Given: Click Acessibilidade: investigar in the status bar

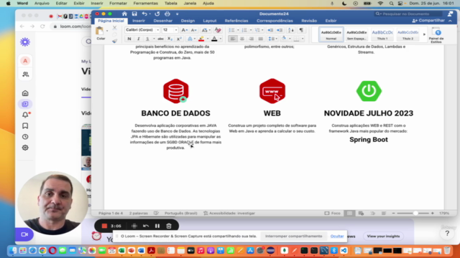Looking at the screenshot, I should pos(229,214).
